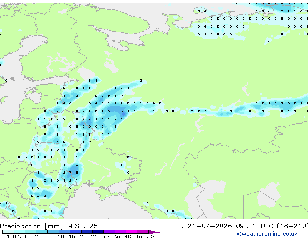Pick the 40–45 mm magenta legend swatch
This screenshot has height=238, width=308.
pyautogui.click(x=132, y=232)
